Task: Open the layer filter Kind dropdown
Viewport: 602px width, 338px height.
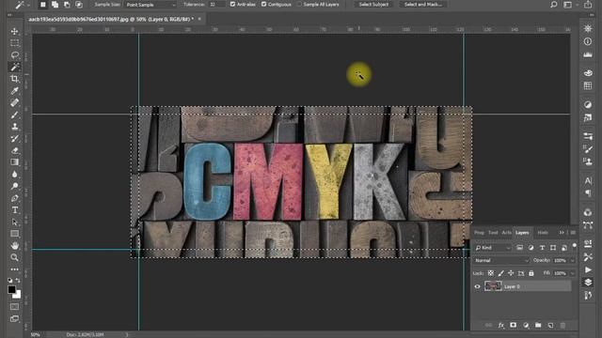Action: [493, 248]
